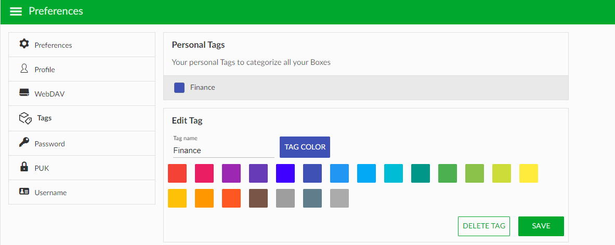The height and width of the screenshot is (245, 615).
Task: Open the Password settings entry
Action: 82,143
